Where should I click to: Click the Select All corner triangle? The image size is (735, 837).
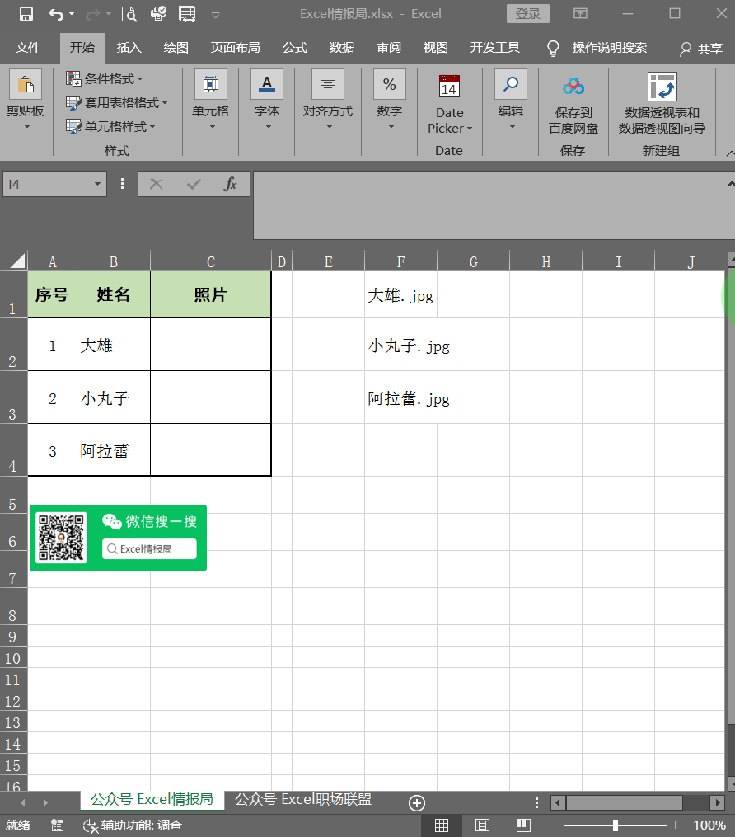(x=17, y=261)
